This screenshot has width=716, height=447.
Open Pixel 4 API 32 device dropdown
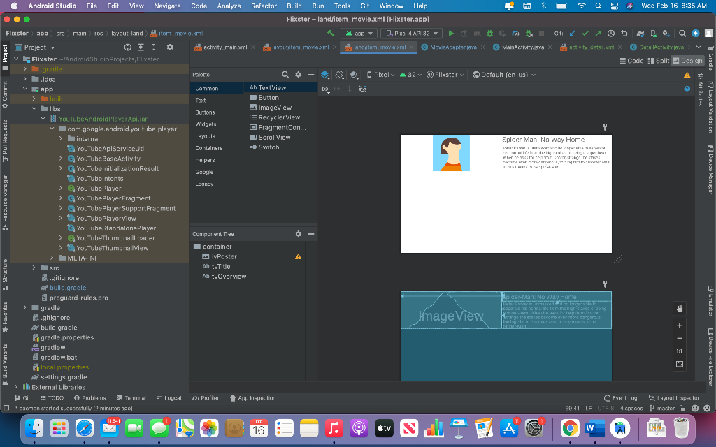click(411, 34)
